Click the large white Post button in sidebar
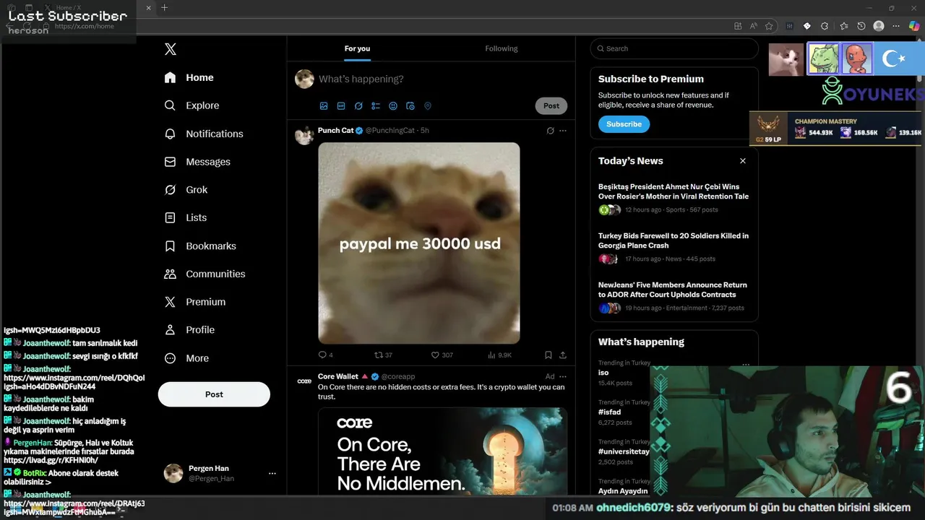925x520 pixels. pyautogui.click(x=214, y=394)
